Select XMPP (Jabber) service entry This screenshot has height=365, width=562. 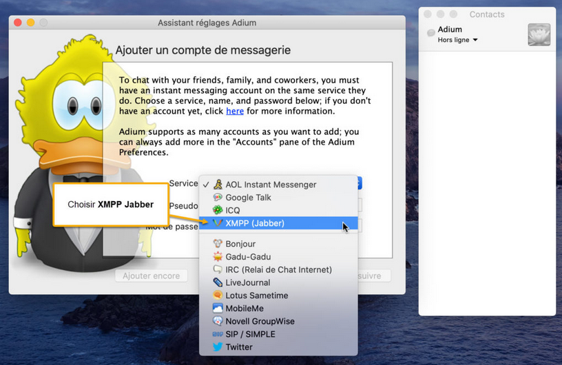point(278,223)
